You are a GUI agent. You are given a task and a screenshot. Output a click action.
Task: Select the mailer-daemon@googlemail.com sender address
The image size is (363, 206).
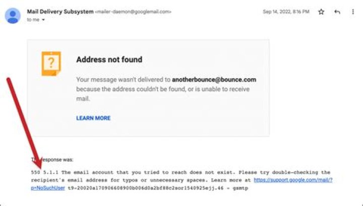pos(134,12)
